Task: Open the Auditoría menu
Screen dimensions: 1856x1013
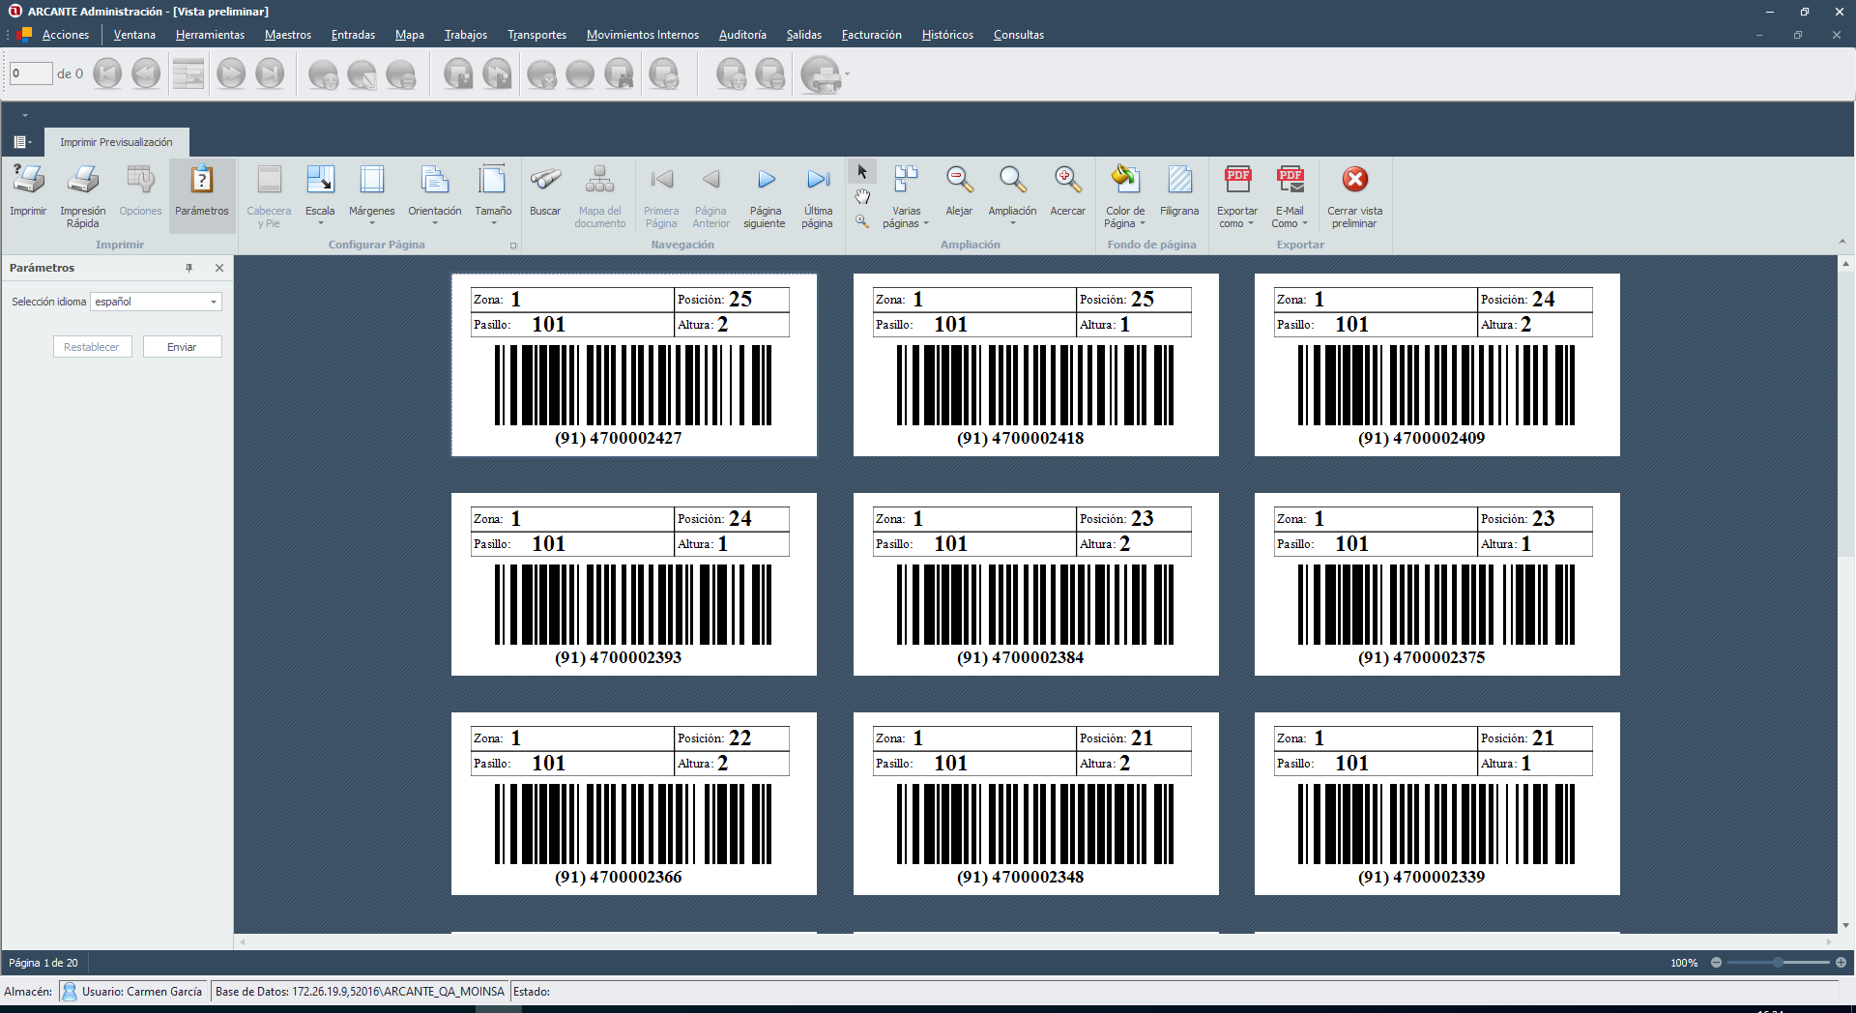Action: pyautogui.click(x=742, y=35)
